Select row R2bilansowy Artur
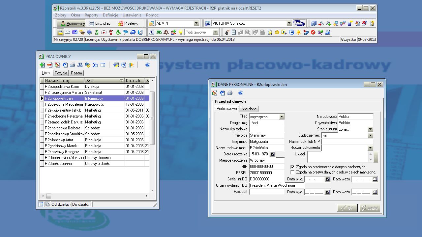 coord(95,140)
